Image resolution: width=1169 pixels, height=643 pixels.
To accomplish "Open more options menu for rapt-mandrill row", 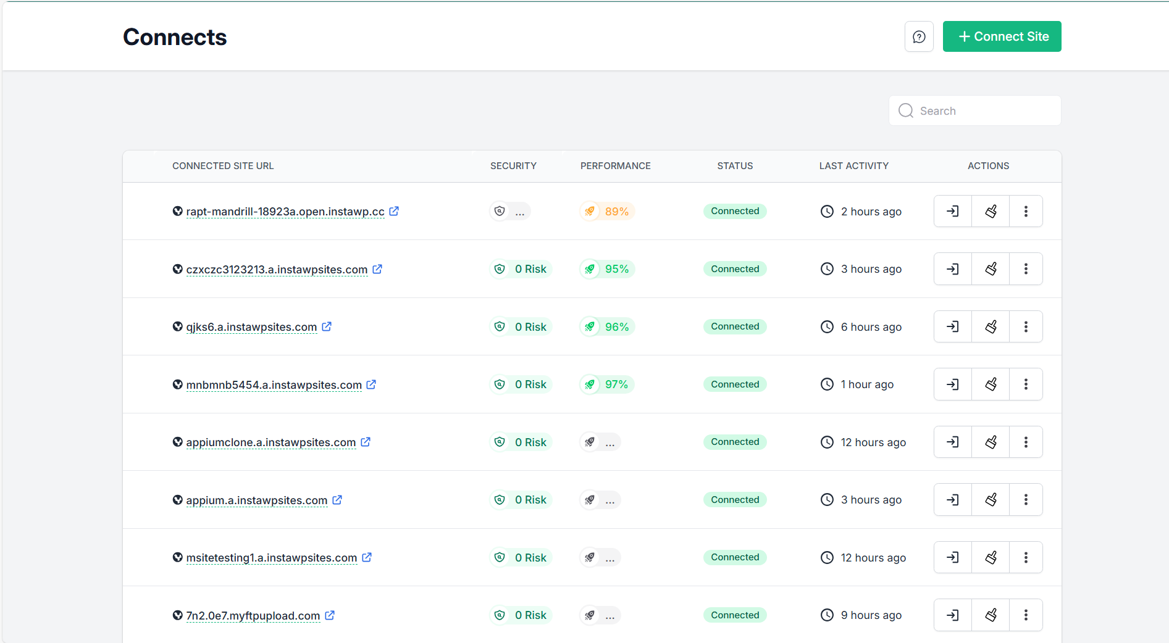I will point(1026,211).
